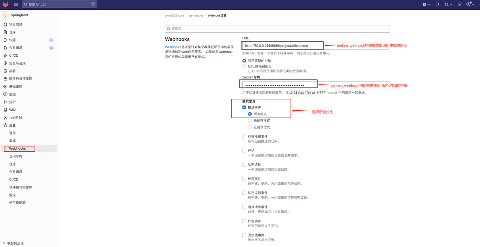
Task: Click springboot in the breadcrumb
Action: 196,16
